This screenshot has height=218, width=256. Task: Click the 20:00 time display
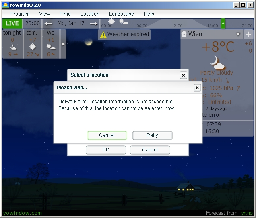32,23
